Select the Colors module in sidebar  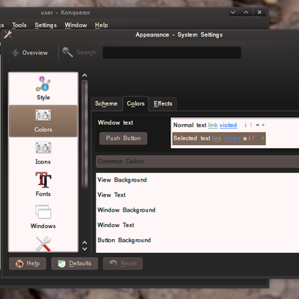[x=43, y=121]
